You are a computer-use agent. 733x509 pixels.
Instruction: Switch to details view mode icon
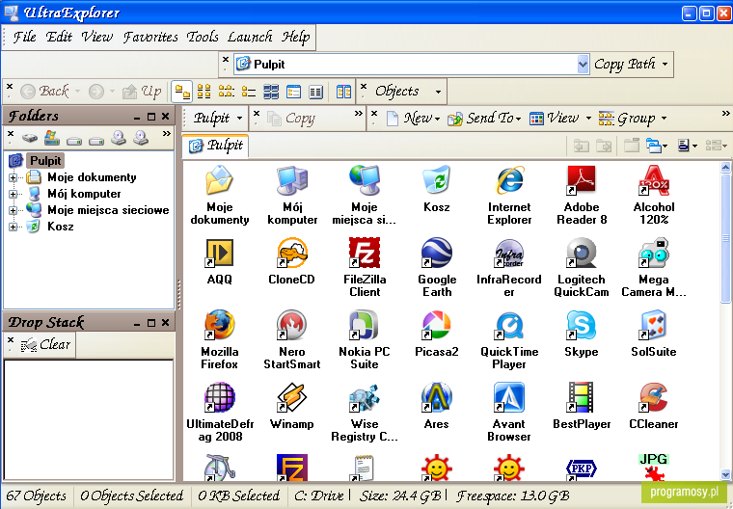(315, 92)
